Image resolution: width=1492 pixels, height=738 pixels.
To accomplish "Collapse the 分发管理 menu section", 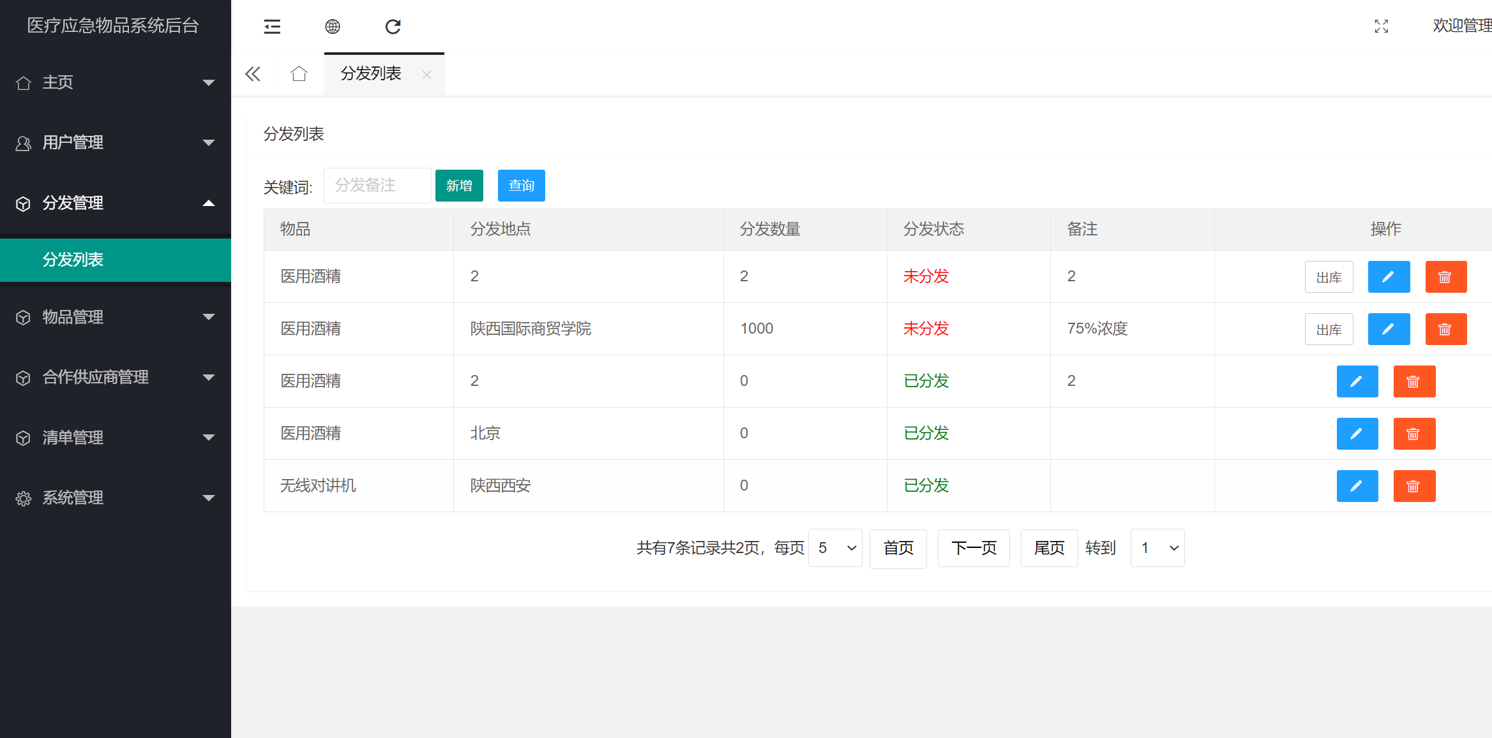I will 115,203.
